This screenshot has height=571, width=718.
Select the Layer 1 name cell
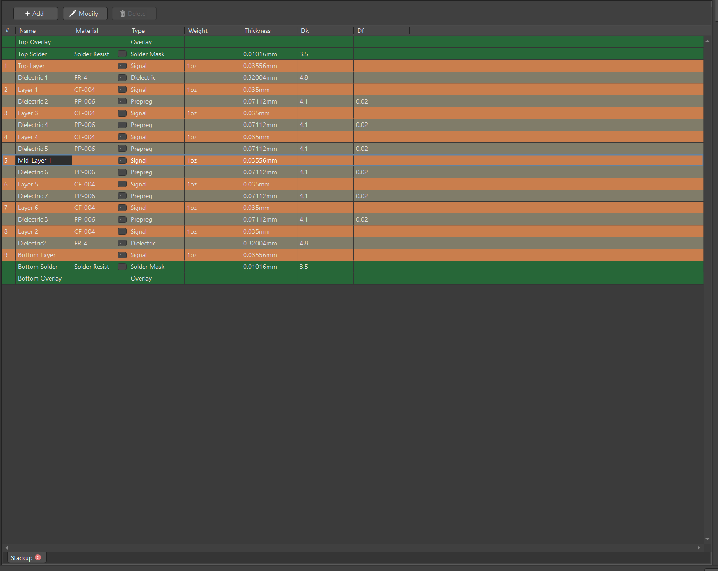tap(44, 90)
